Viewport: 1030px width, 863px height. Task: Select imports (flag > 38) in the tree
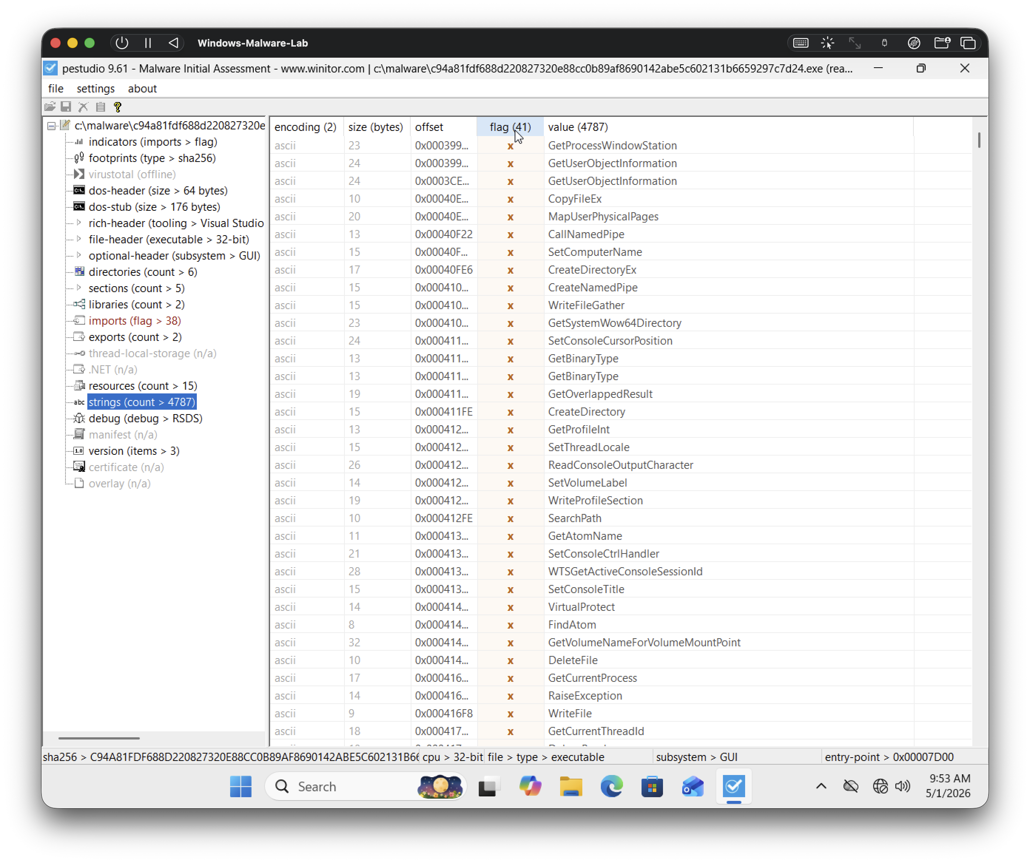tap(135, 321)
